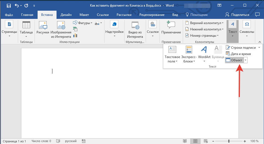Click the Save icon in title bar
The width and height of the screenshot is (264, 144).
click(9, 5)
